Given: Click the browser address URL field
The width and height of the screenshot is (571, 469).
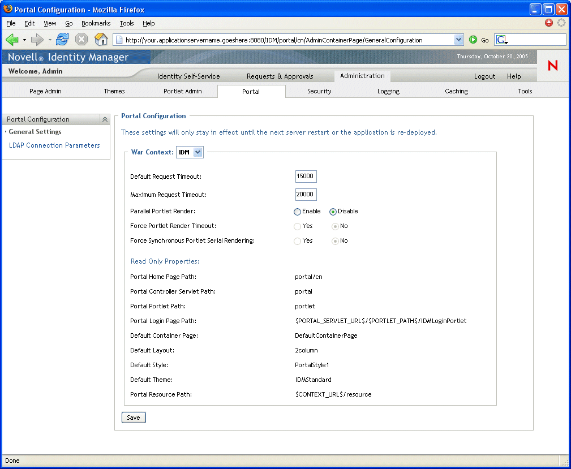Looking at the screenshot, I should coord(289,40).
